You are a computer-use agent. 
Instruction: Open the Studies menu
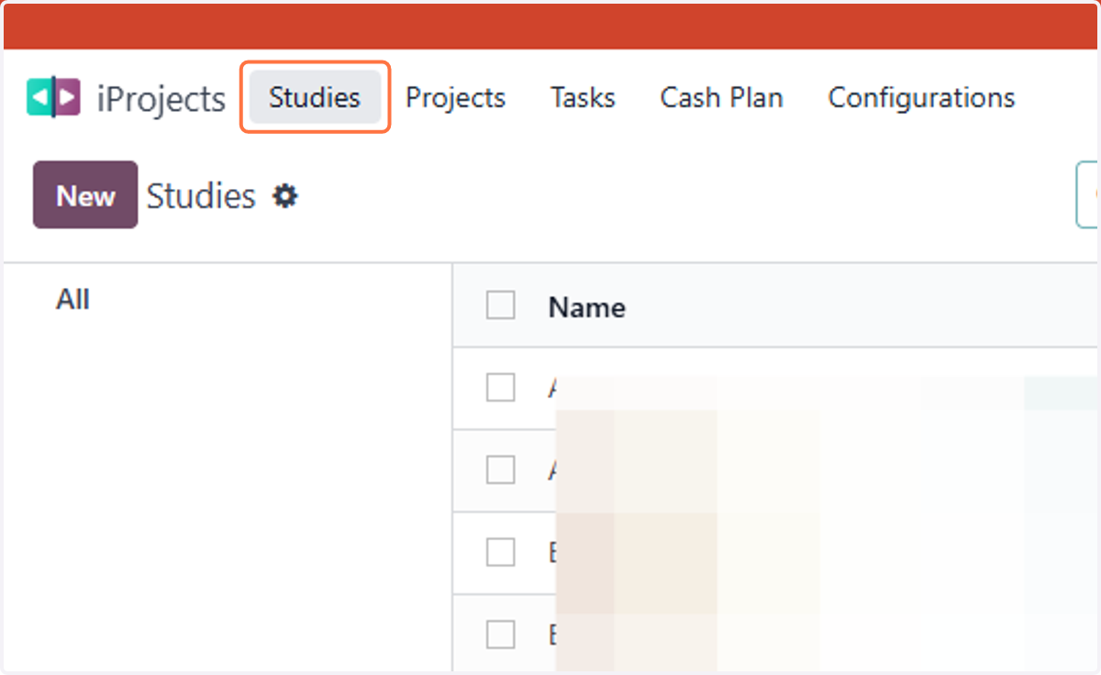tap(315, 97)
